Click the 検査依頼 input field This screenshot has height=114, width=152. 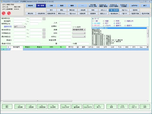click(x=65, y=40)
